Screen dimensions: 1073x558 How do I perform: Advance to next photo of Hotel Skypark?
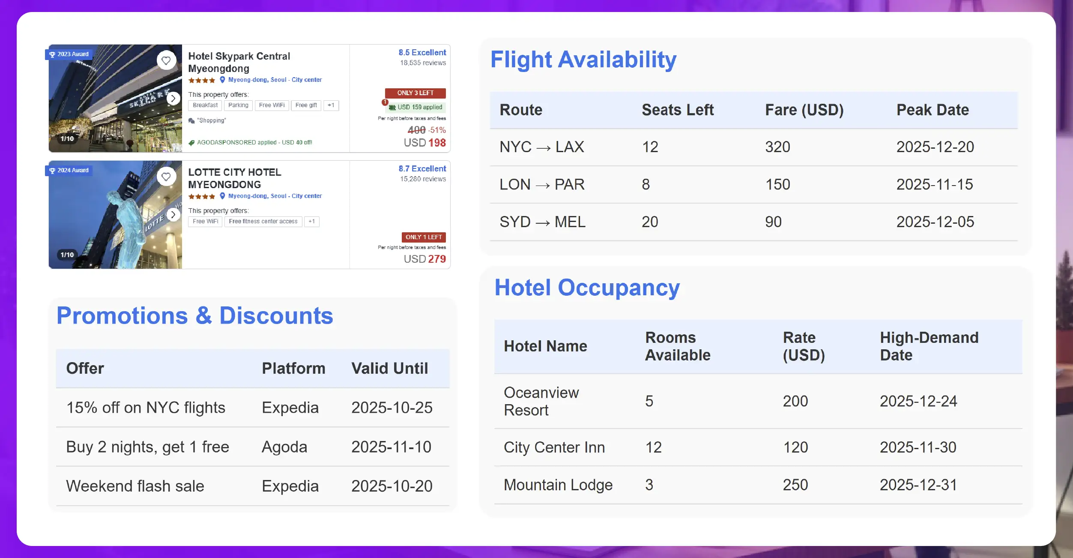point(173,99)
